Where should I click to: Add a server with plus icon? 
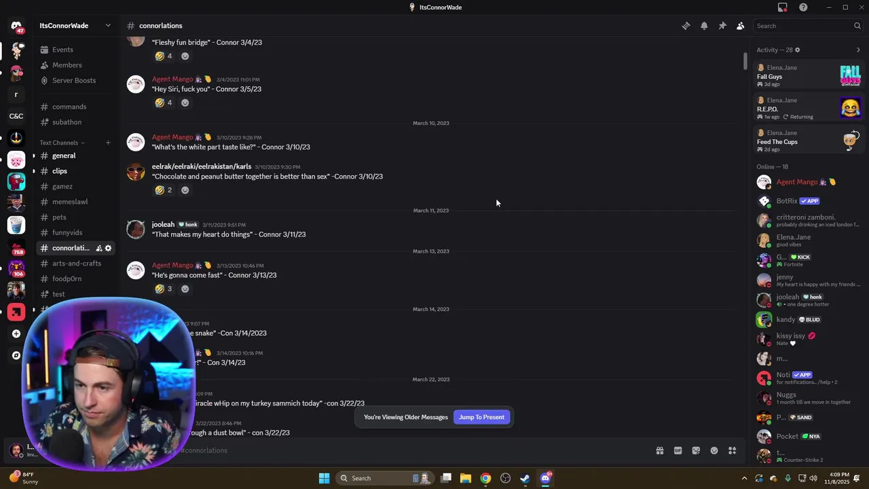pos(16,333)
